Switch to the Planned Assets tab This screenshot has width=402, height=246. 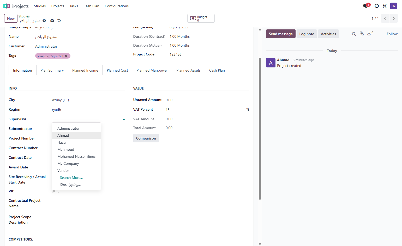point(189,70)
